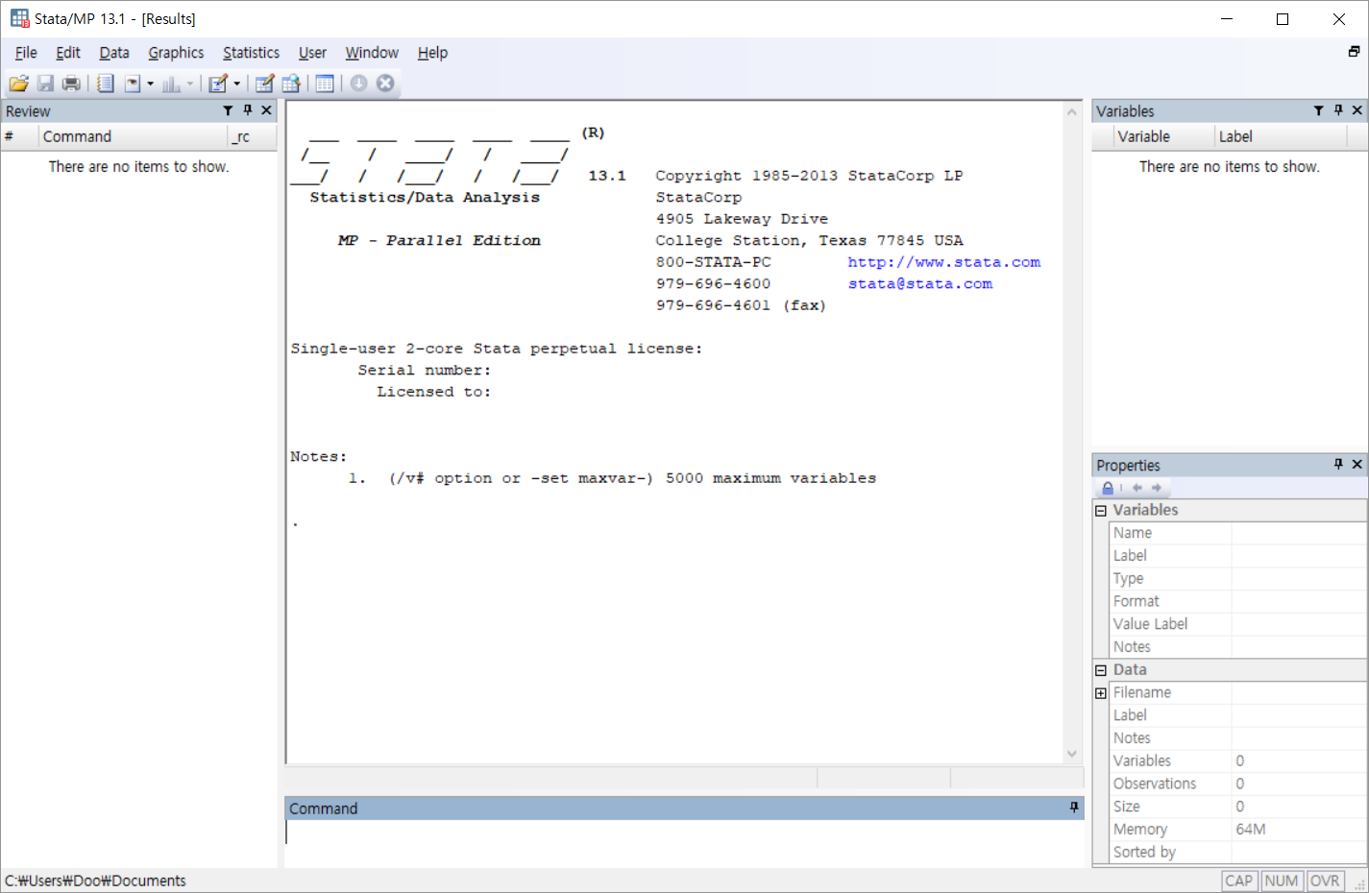
Task: Click the Label column header in Variables panel
Action: (1281, 136)
